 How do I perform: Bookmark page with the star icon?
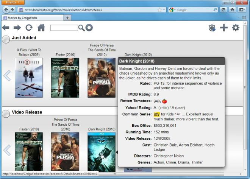click(159, 10)
